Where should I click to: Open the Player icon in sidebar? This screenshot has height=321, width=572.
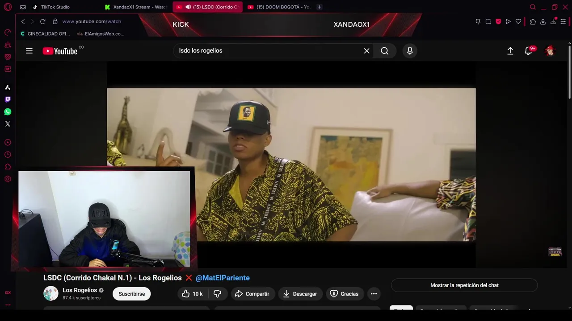(8, 143)
